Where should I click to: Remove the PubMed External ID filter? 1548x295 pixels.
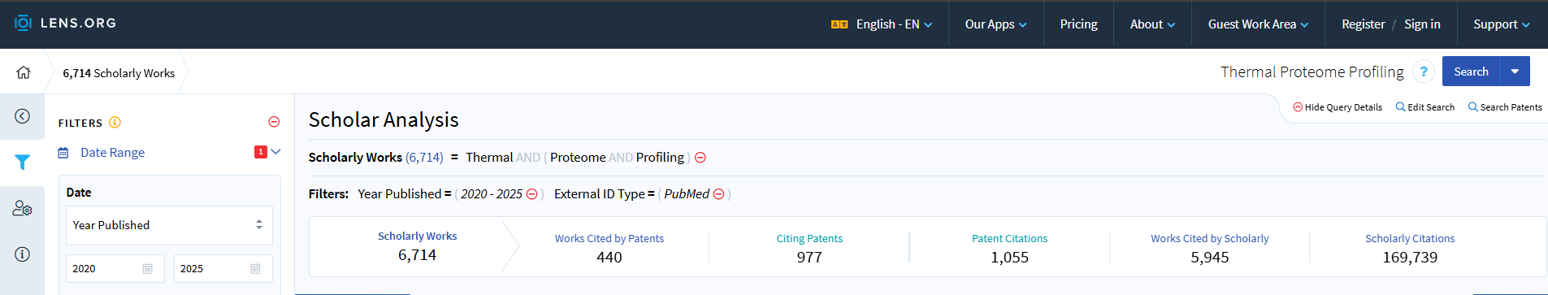(718, 194)
